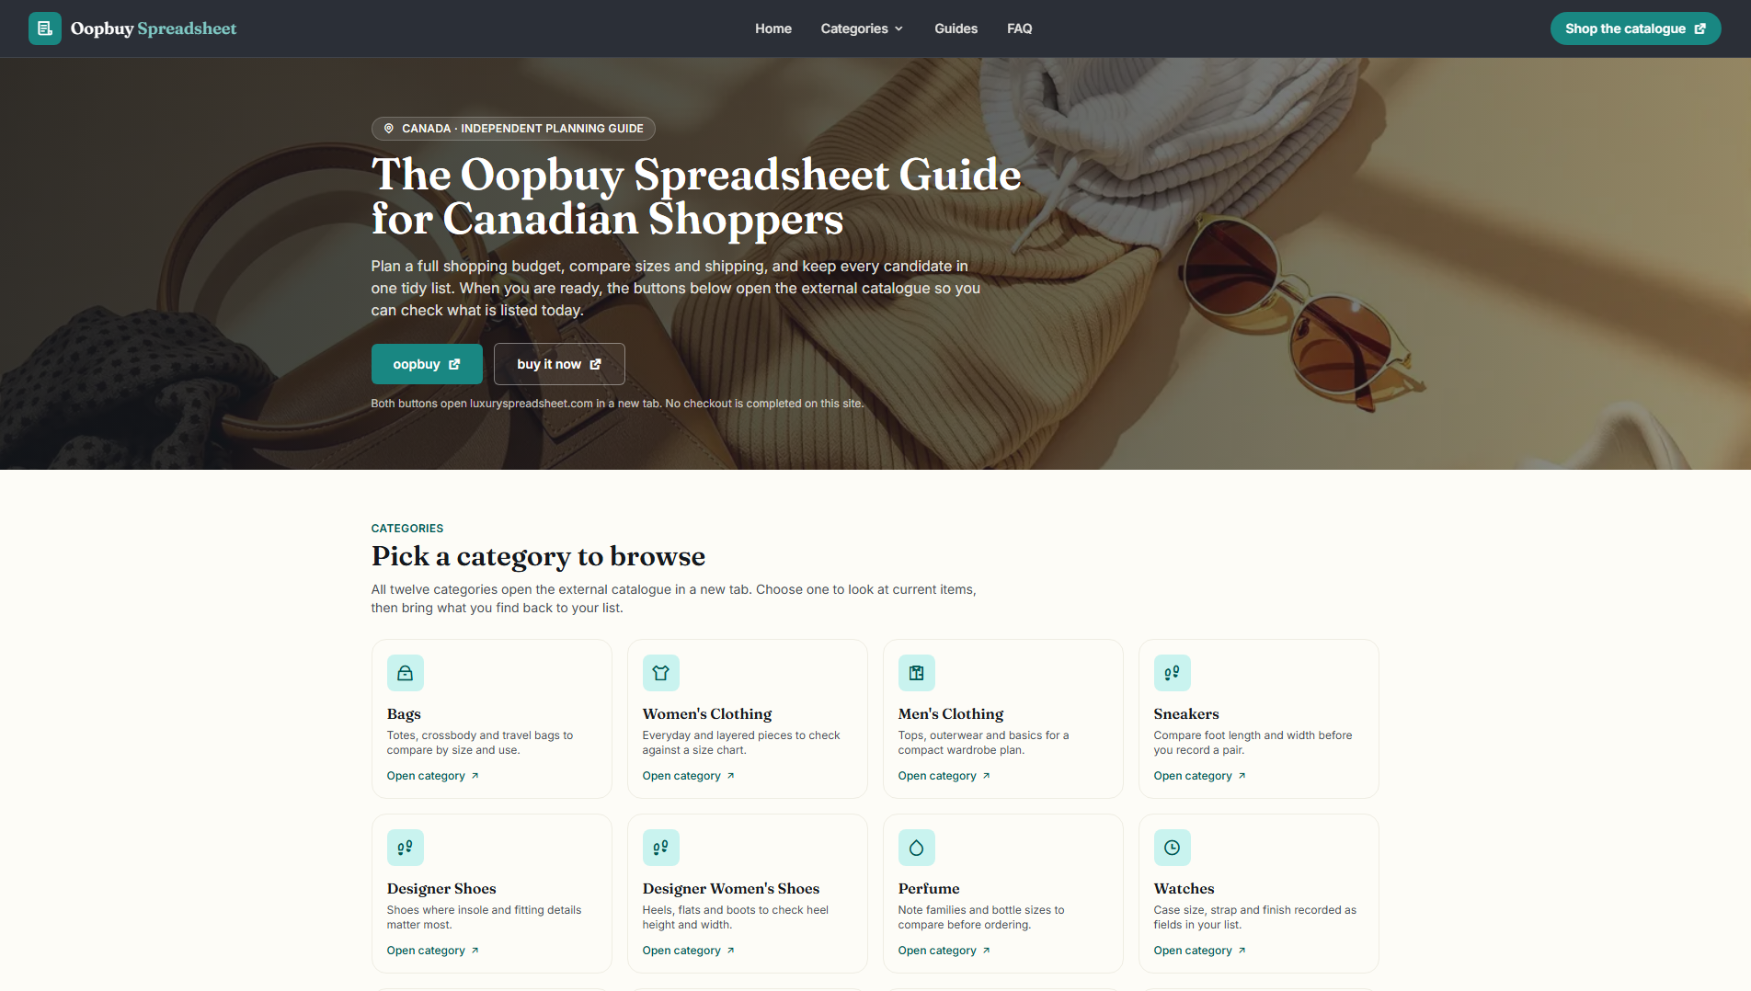Go to the Home nav item
The image size is (1751, 991).
point(773,28)
